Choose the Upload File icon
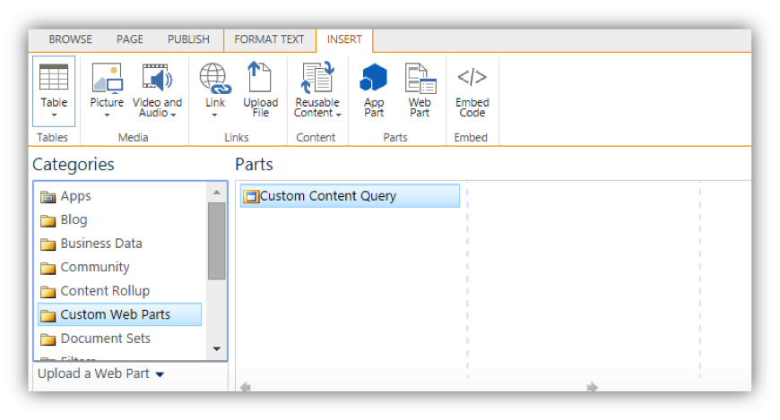The height and width of the screenshot is (420, 780). coord(260,76)
